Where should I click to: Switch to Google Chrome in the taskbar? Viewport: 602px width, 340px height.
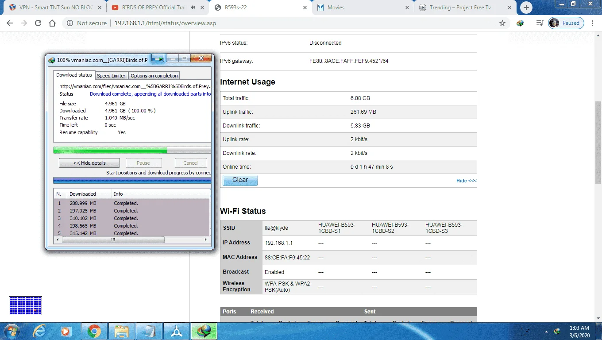[x=94, y=331]
